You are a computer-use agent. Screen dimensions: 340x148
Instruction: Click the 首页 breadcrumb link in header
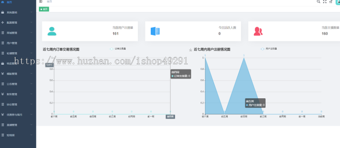49,2
